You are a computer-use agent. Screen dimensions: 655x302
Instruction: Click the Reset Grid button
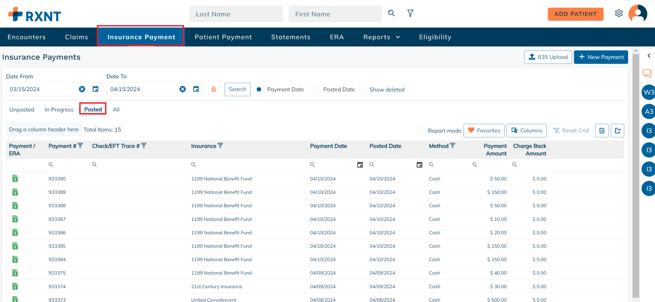(x=571, y=131)
